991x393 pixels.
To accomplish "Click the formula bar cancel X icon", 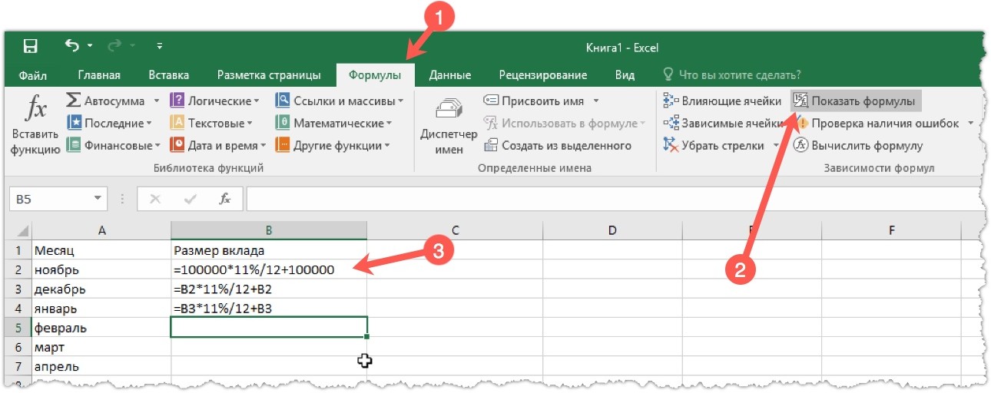I will click(x=155, y=199).
